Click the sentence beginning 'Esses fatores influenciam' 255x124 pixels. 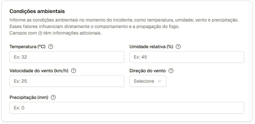click(x=94, y=27)
